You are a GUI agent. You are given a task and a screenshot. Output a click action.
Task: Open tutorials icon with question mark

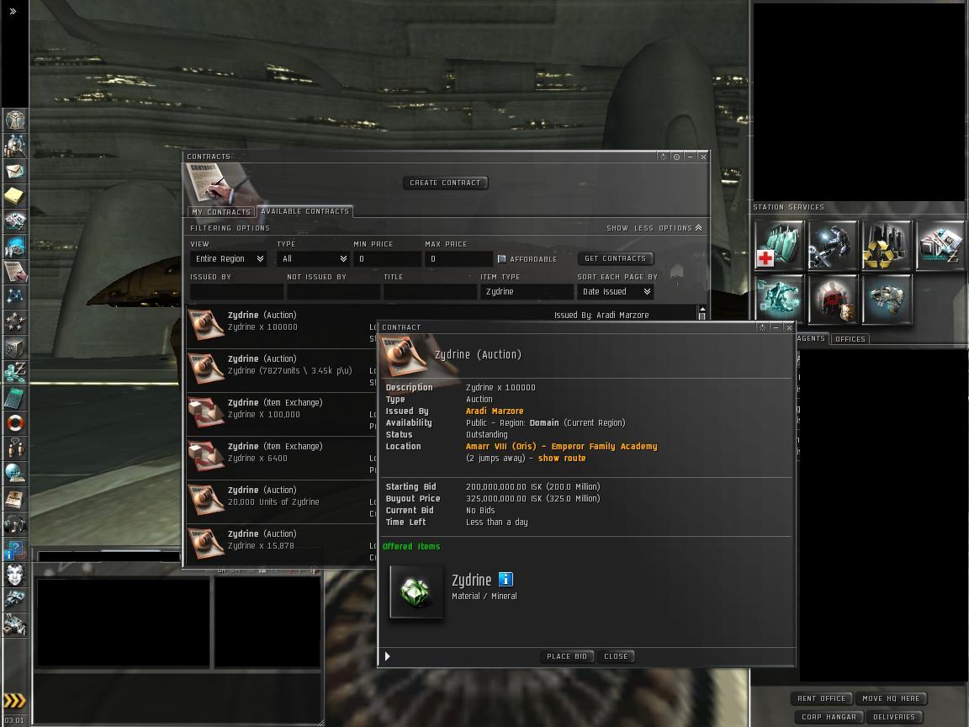(x=15, y=549)
